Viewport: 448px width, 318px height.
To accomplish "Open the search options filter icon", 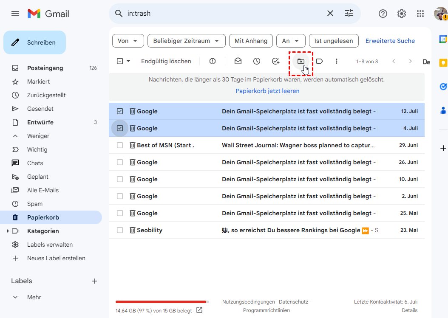I will point(349,13).
